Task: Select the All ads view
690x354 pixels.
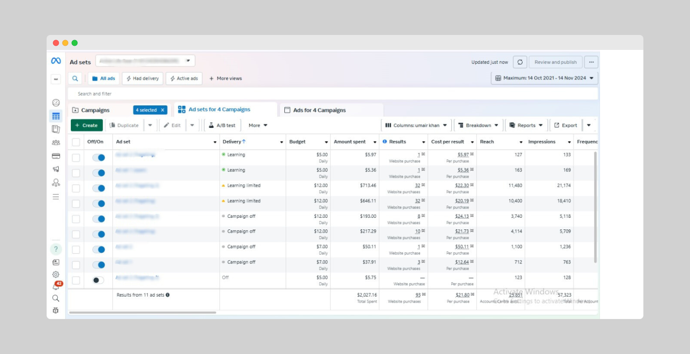Action: click(x=104, y=78)
